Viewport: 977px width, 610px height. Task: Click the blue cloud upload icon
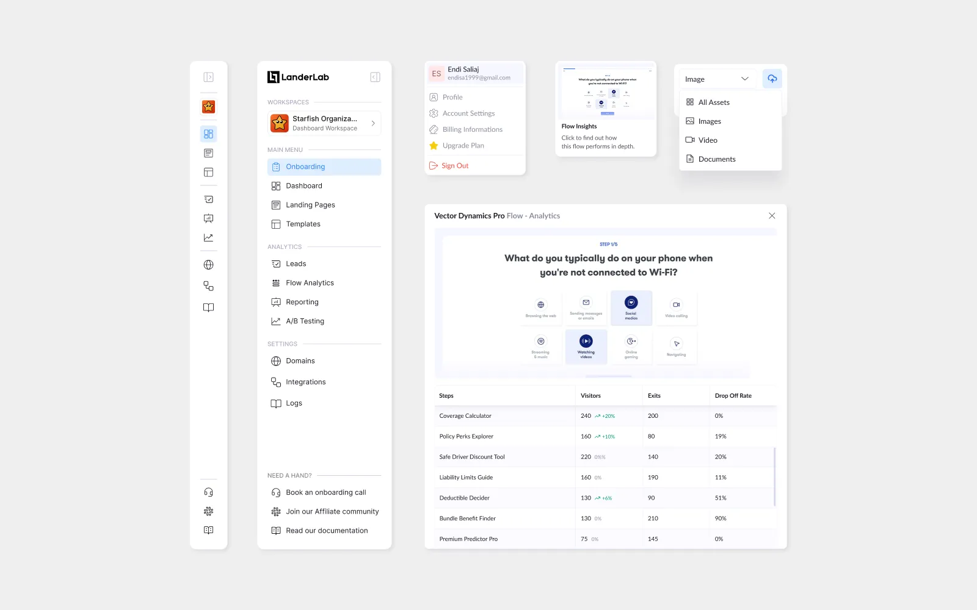pos(772,78)
